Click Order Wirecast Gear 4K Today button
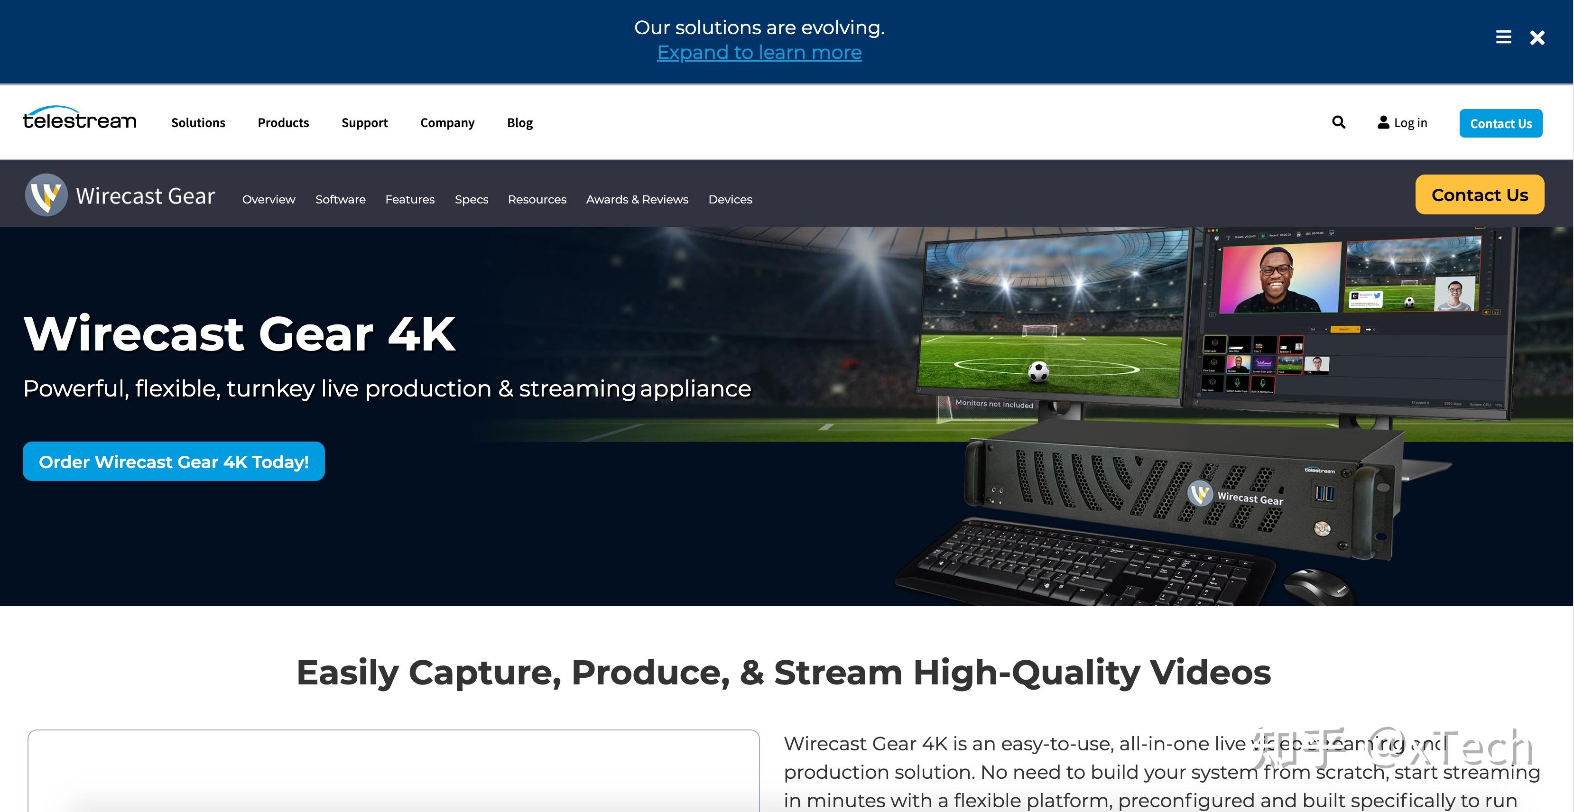The width and height of the screenshot is (1574, 812). pyautogui.click(x=174, y=461)
